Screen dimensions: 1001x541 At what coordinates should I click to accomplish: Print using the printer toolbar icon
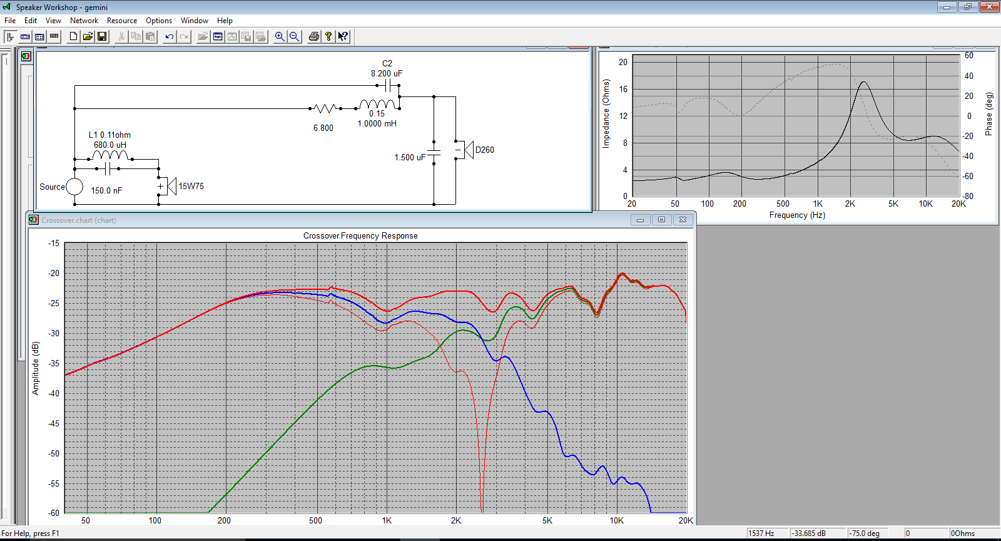click(x=314, y=36)
